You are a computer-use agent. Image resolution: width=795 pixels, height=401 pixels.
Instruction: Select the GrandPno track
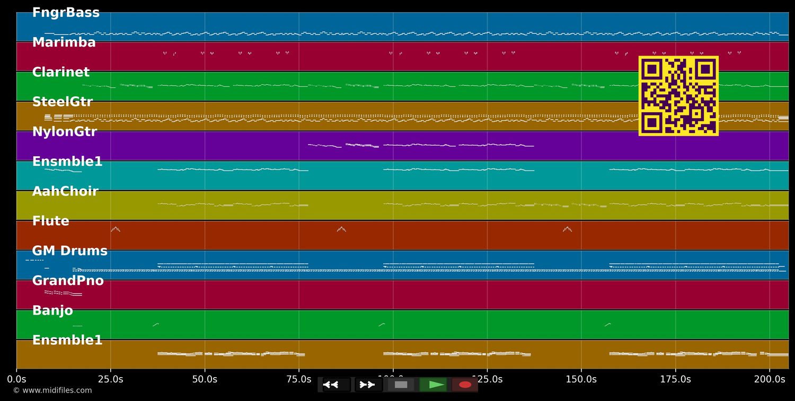tap(68, 280)
